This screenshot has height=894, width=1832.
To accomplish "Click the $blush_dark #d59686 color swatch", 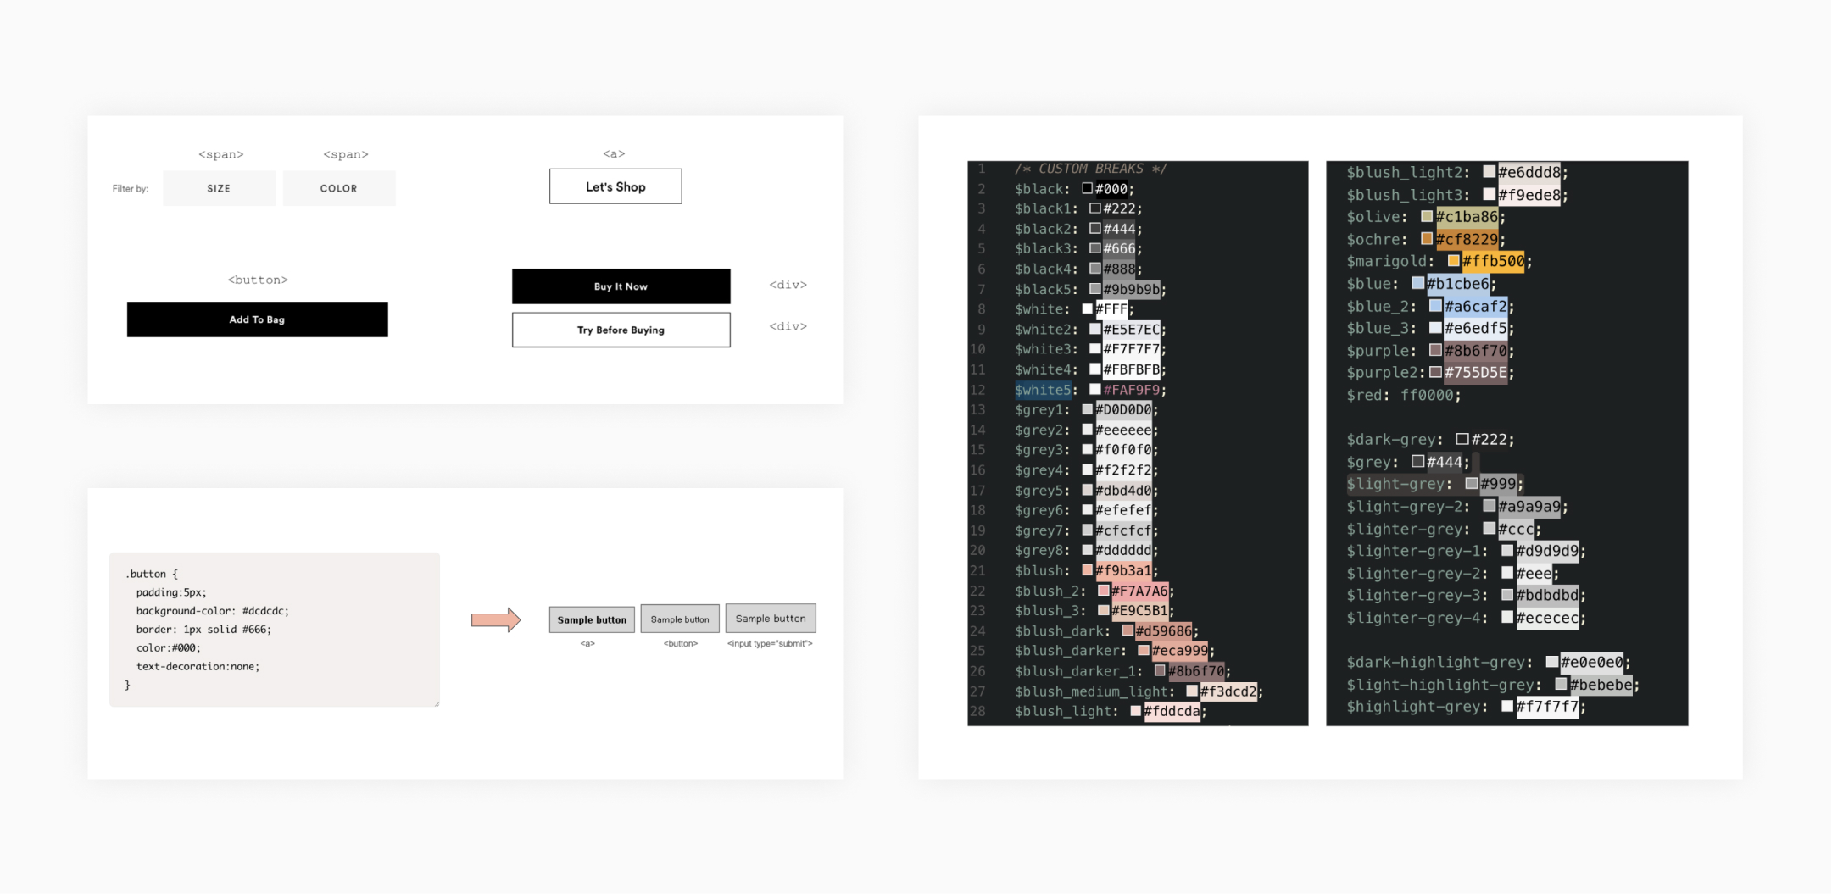I will click(1128, 630).
